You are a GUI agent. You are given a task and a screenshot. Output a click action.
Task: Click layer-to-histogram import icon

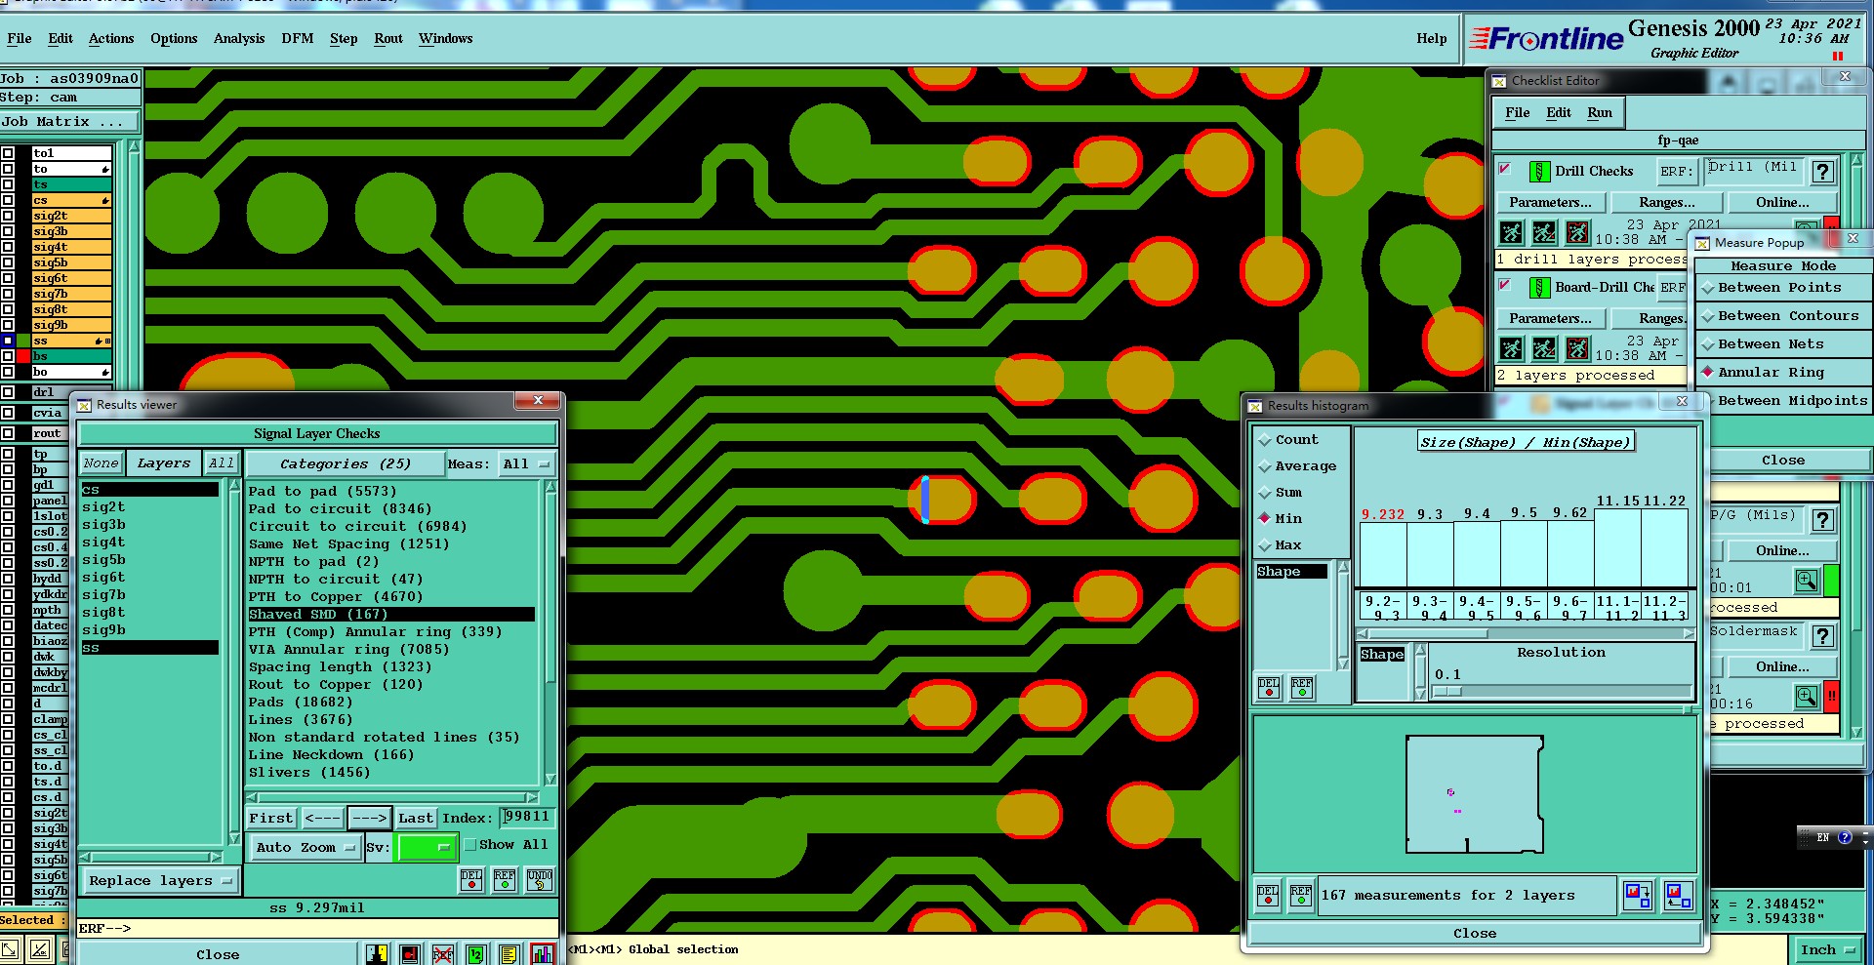(x=1679, y=894)
